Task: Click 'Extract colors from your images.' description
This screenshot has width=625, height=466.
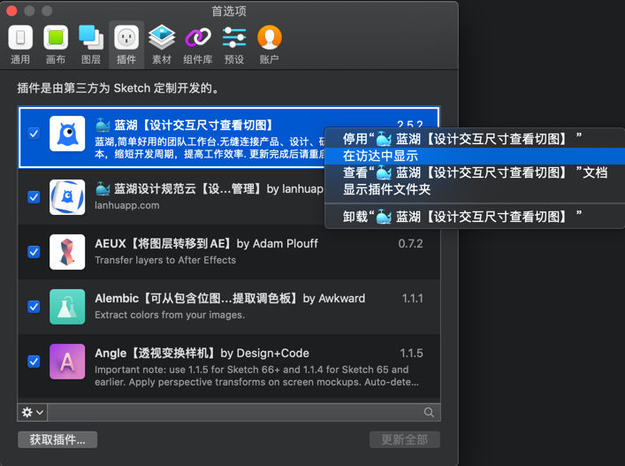Action: click(170, 315)
